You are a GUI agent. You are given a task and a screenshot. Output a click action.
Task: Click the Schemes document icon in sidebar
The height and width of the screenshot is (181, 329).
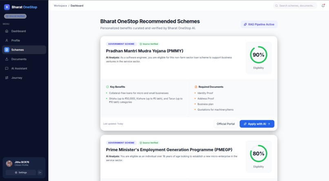[7, 50]
